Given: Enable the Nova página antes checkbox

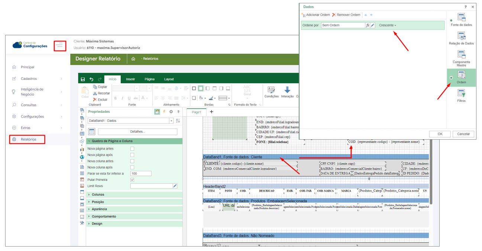Looking at the screenshot, I should point(132,149).
